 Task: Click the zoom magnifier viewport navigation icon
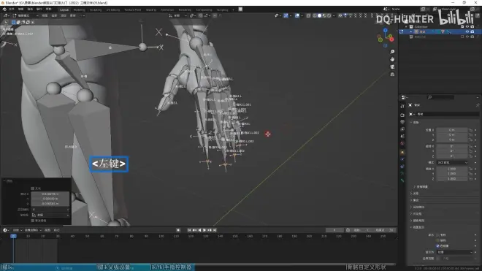point(392,52)
